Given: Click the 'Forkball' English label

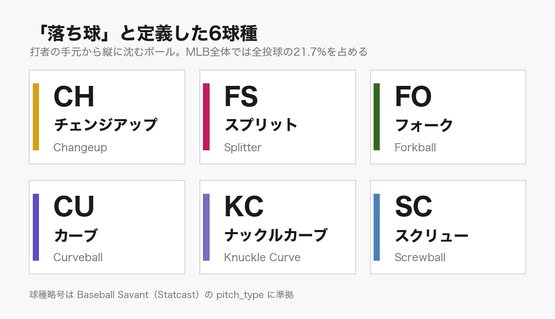Looking at the screenshot, I should coord(415,147).
